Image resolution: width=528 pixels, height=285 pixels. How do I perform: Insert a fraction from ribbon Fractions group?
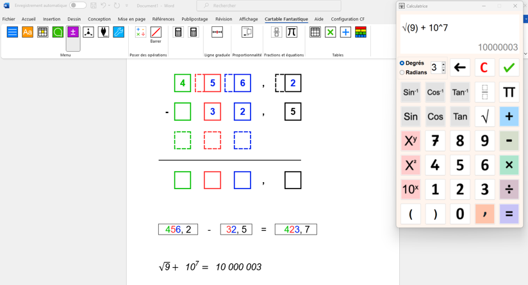(x=276, y=32)
